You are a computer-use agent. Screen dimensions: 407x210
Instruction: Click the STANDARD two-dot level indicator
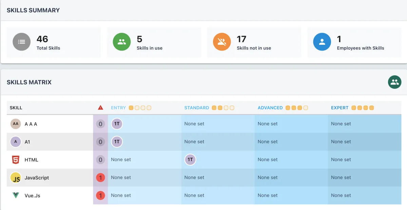coord(223,108)
